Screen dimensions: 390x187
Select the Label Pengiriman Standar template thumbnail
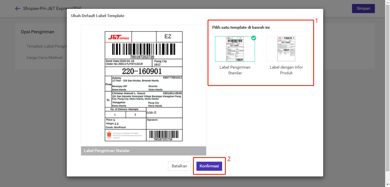235,49
